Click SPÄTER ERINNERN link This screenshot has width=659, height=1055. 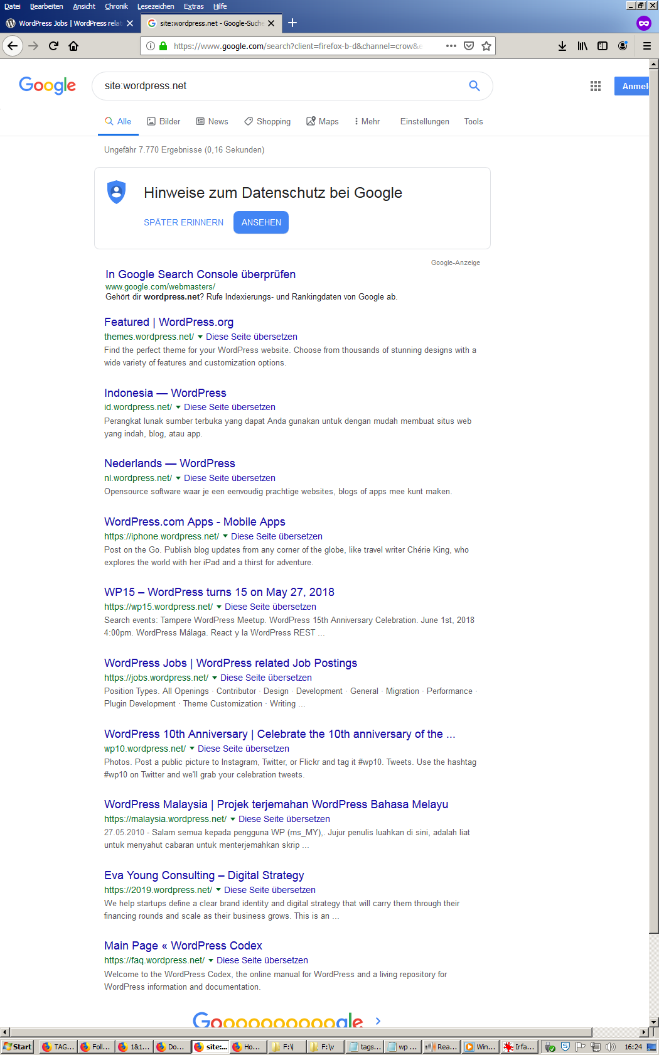click(183, 222)
